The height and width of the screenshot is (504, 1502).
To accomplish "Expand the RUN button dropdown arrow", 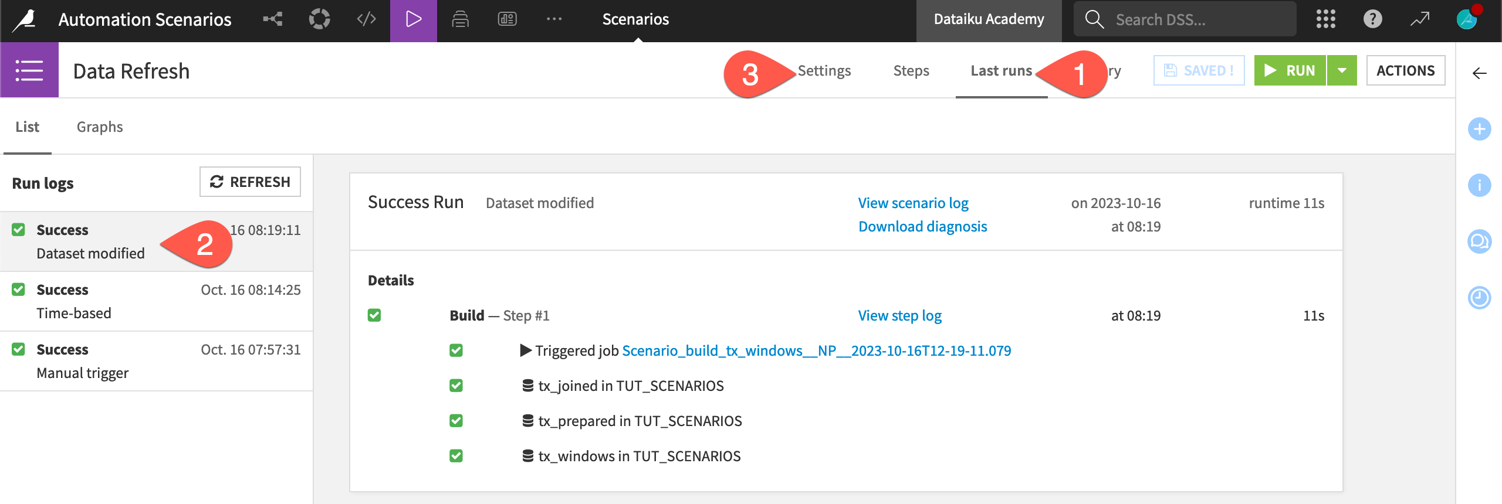I will [x=1342, y=70].
